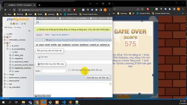This screenshot has height=105, width=187.
Task: Stop loading page in front browser
Action: [14, 10]
